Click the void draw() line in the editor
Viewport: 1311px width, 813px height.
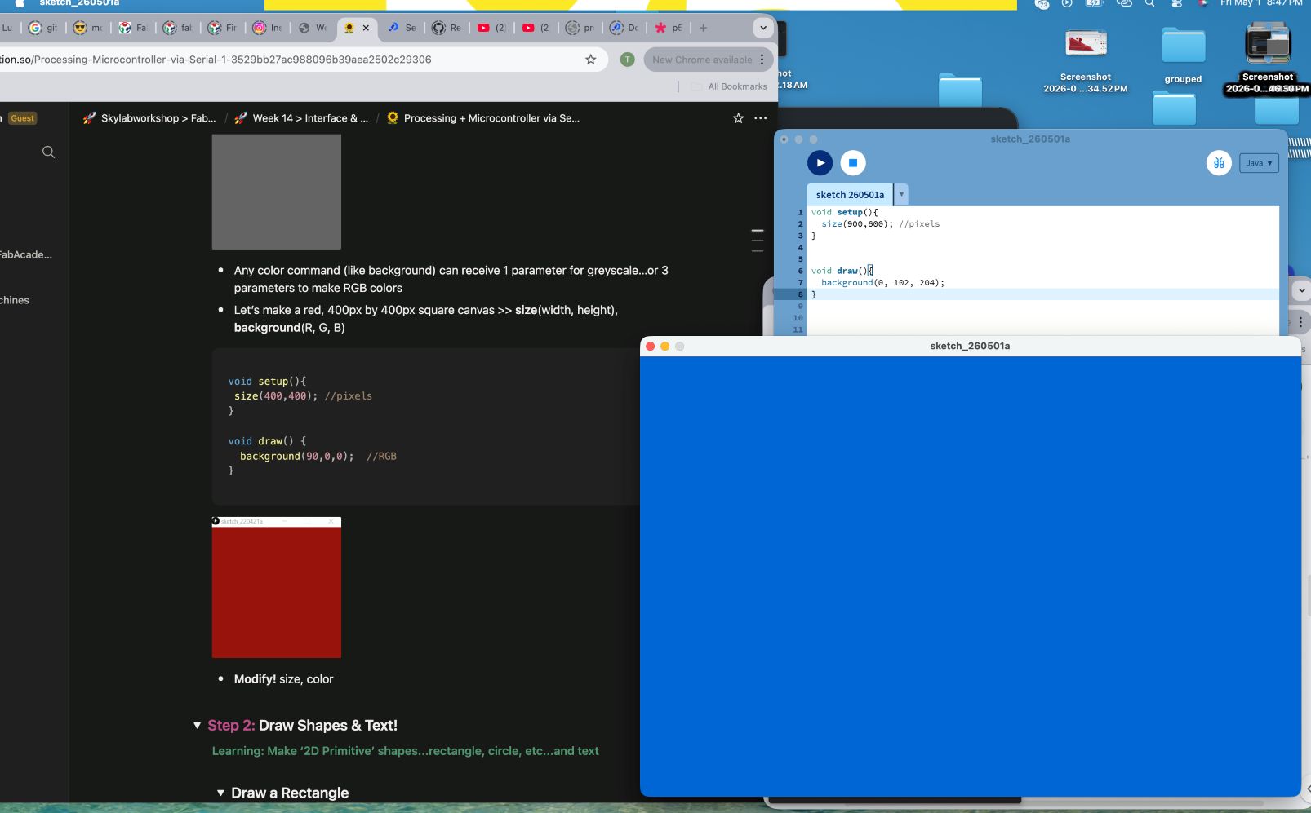coord(842,271)
